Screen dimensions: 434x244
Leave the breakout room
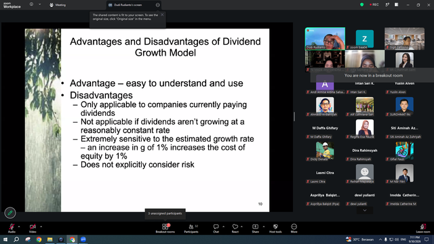point(423,228)
